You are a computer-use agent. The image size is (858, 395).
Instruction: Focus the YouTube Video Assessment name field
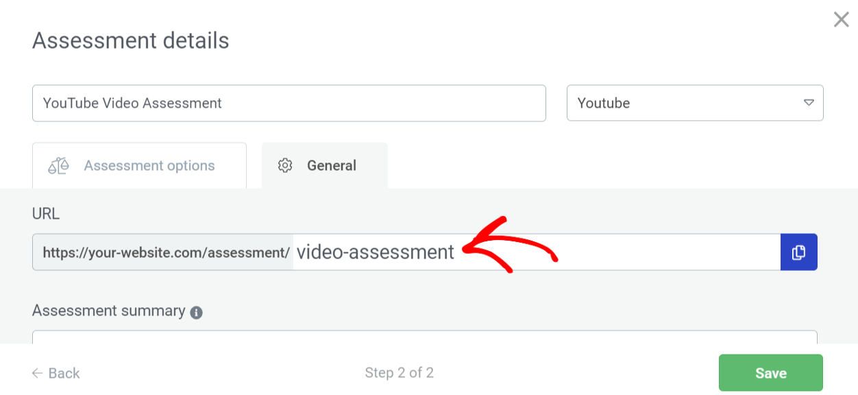tap(289, 103)
